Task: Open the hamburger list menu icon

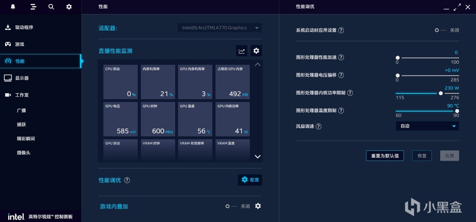Action: (33, 7)
